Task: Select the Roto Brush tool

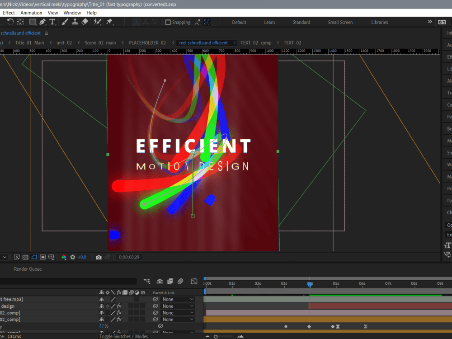Action: tap(98, 22)
